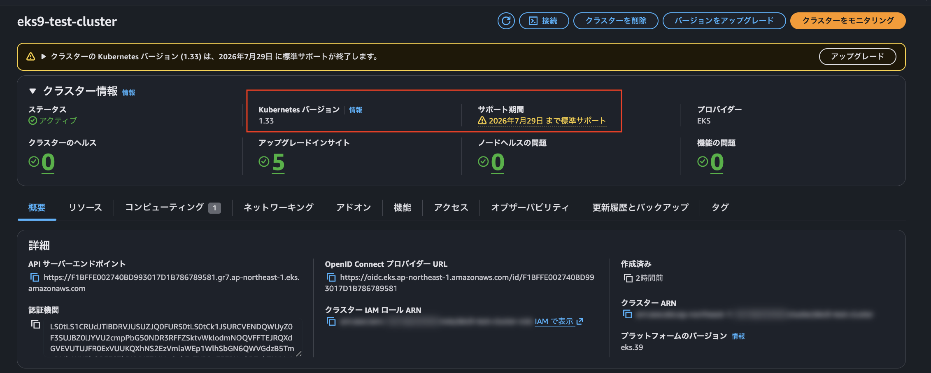
Task: Open the アドオン tab
Action: (354, 207)
